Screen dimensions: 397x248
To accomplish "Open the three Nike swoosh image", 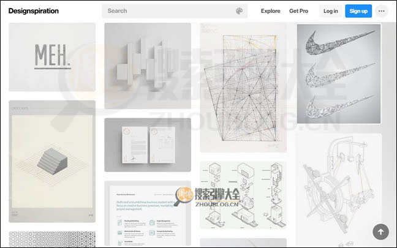I will coord(339,73).
